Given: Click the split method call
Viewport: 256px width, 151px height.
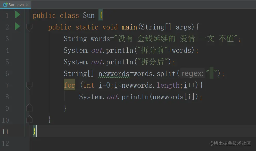Looking at the screenshot, I should point(166,74).
